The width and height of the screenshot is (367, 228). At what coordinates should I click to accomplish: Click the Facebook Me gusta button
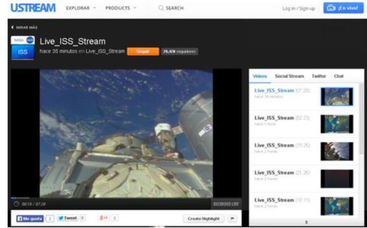point(30,219)
